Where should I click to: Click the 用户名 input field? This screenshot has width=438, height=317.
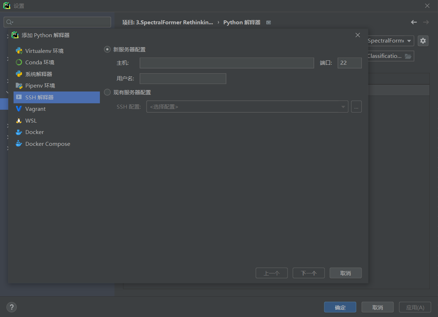tap(183, 79)
